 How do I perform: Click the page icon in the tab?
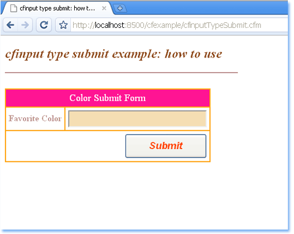pos(13,8)
